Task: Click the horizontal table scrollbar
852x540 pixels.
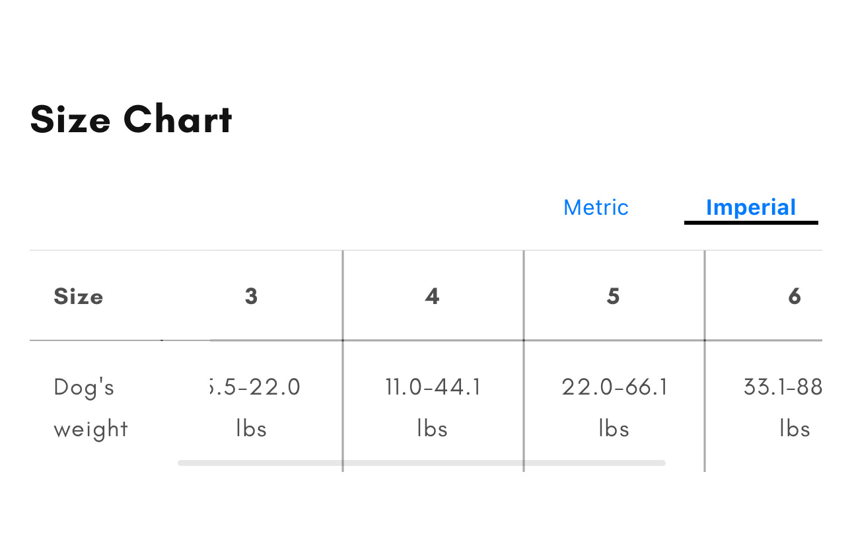Action: click(421, 463)
